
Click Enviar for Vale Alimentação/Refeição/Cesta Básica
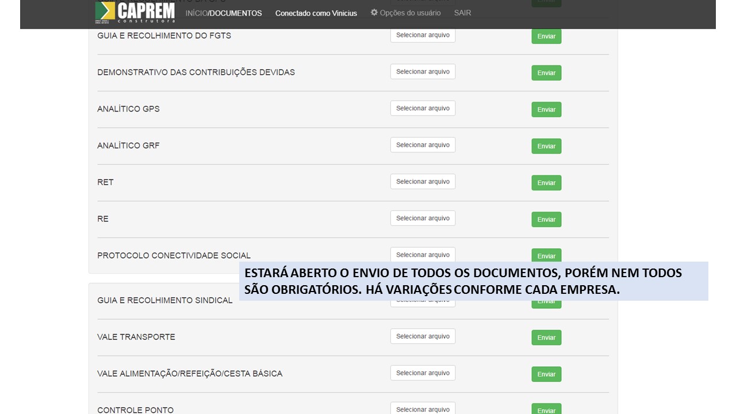click(546, 374)
